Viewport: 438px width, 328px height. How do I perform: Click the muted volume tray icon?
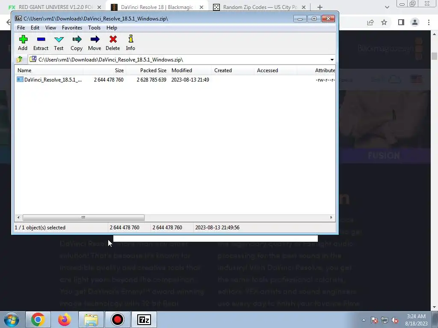point(395,320)
